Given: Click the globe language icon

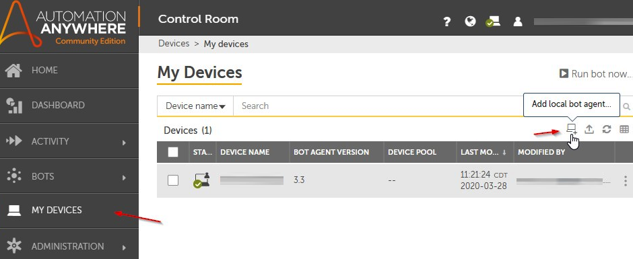Looking at the screenshot, I should pyautogui.click(x=470, y=21).
